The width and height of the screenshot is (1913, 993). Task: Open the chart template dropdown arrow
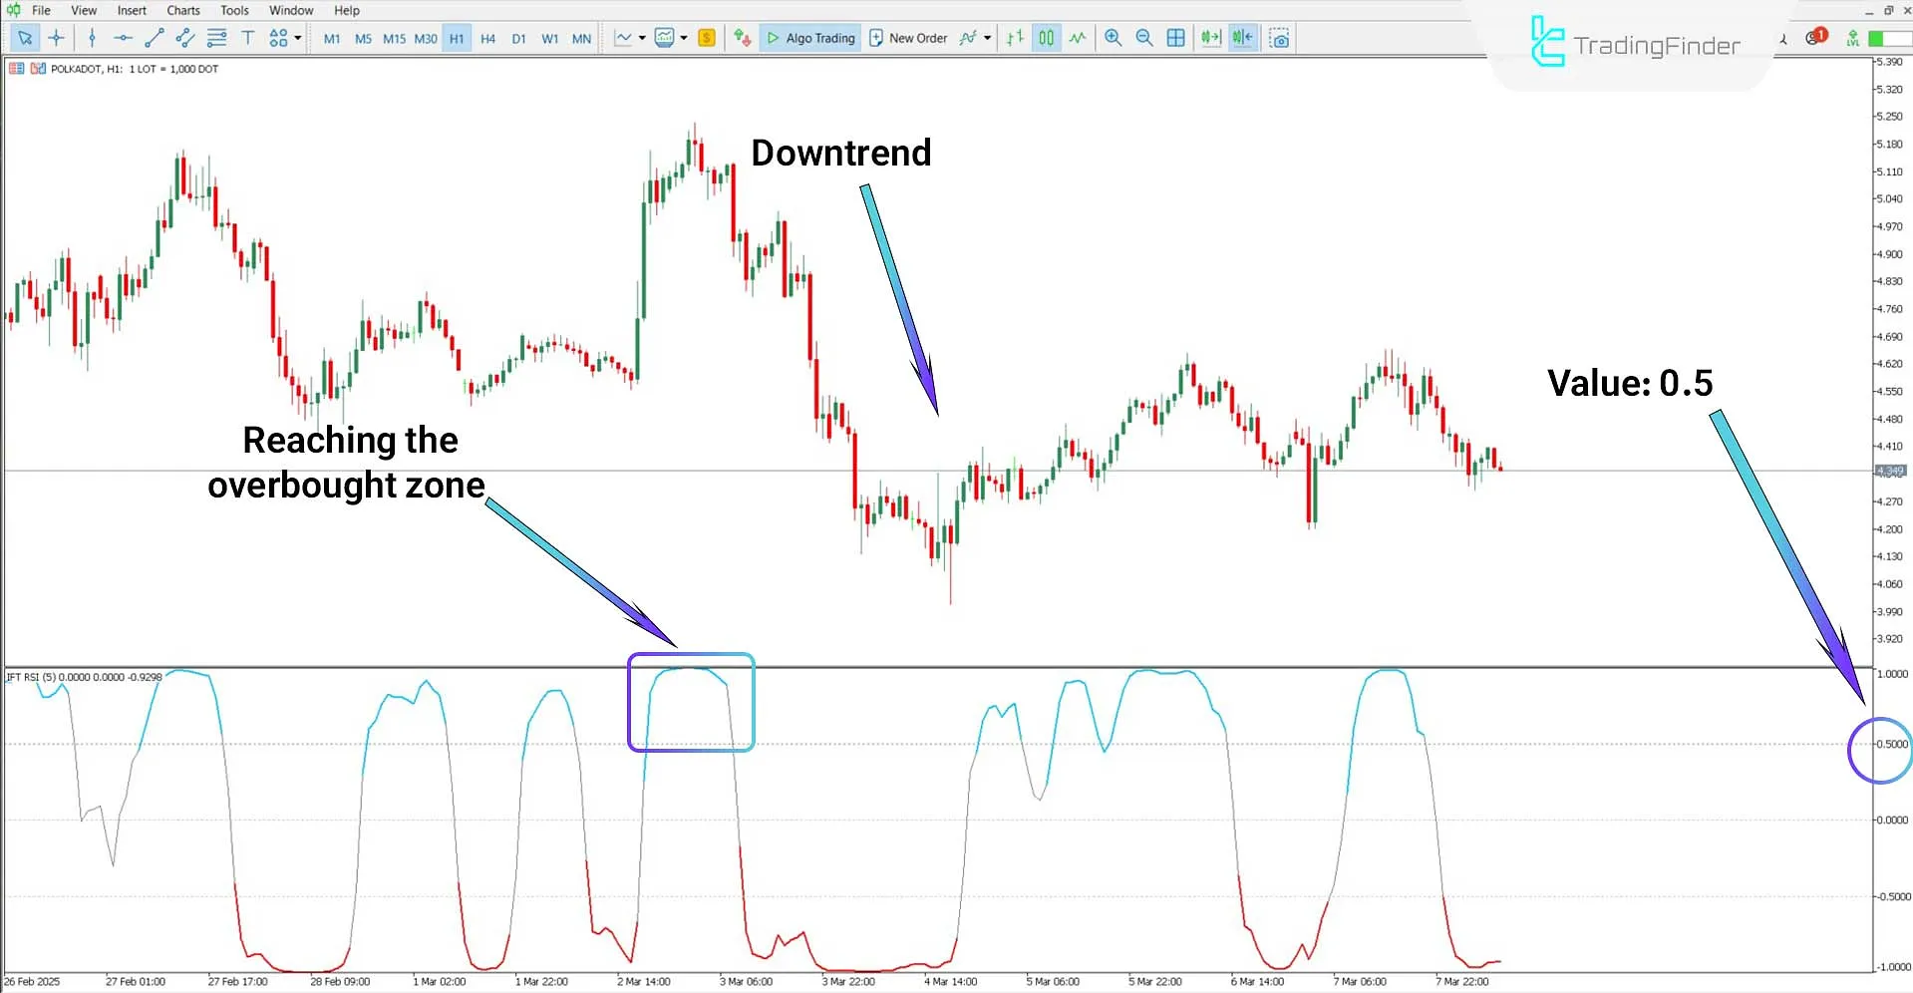tap(684, 38)
